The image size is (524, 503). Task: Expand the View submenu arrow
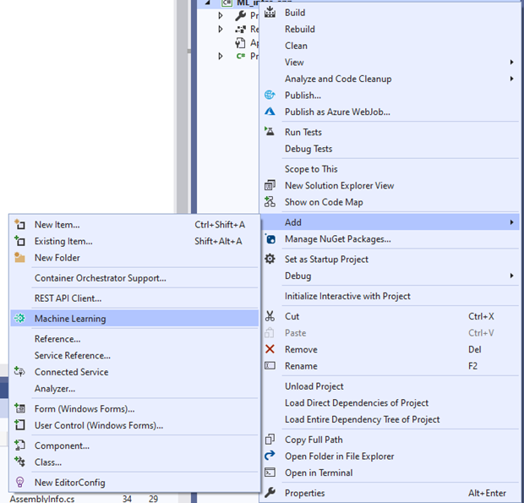[511, 63]
